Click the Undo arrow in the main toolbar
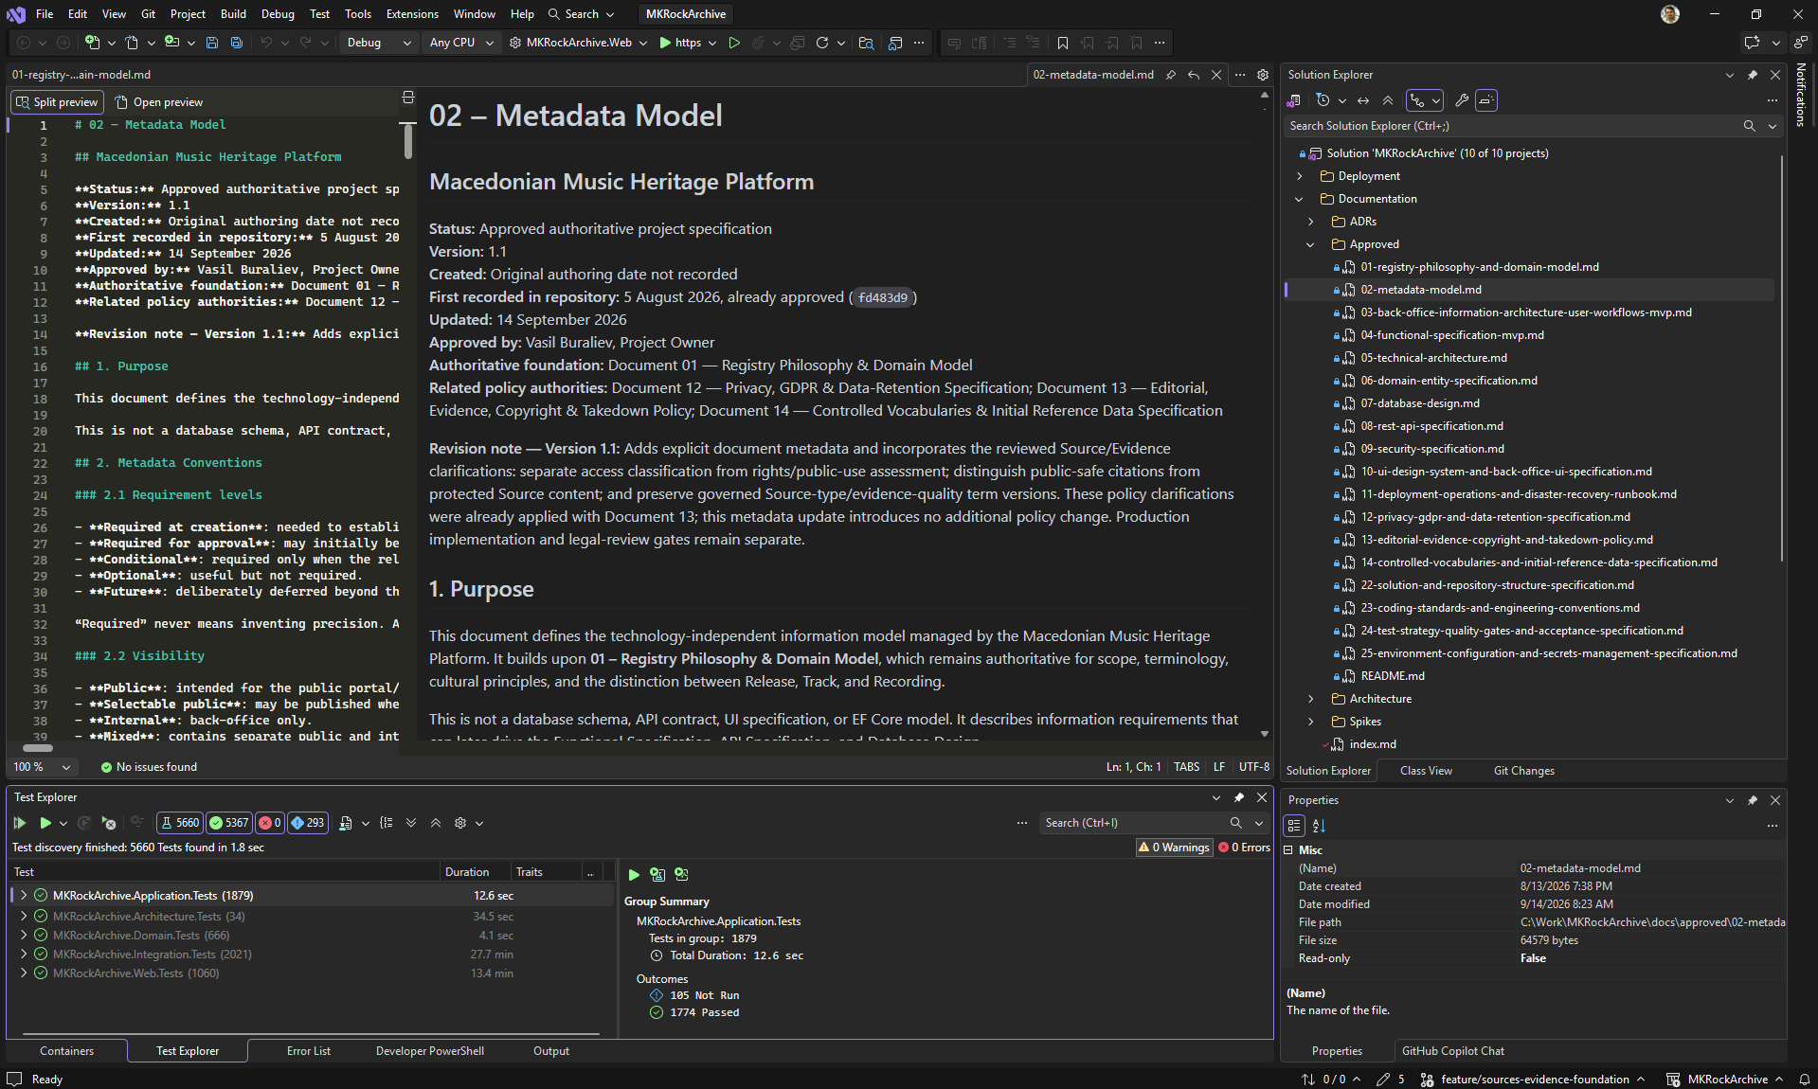The image size is (1818, 1089). 266,43
